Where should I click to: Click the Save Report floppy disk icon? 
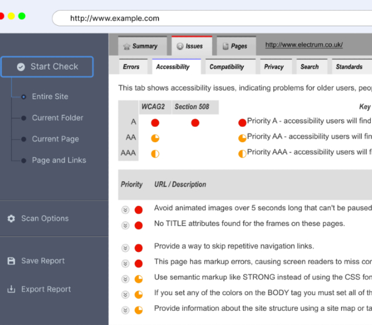11,261
